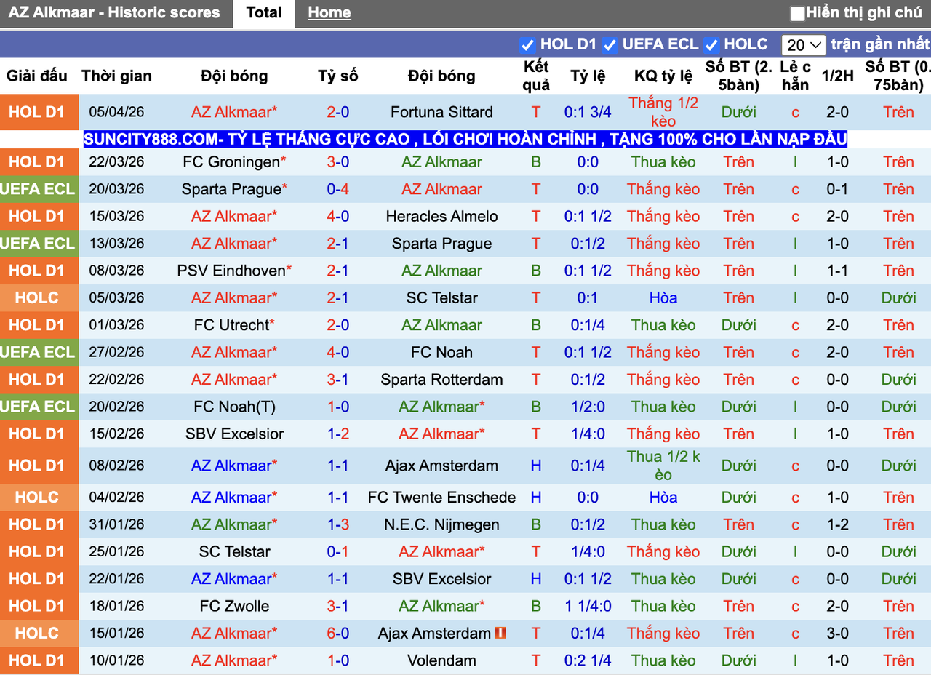
Task: Open Sparta Rotterdam team page
Action: point(441,379)
